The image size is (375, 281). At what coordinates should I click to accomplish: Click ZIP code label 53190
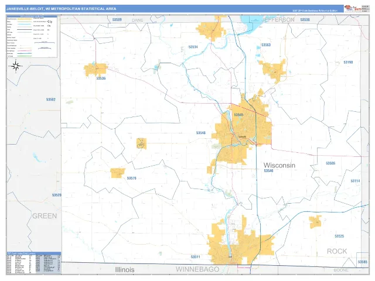(348, 62)
